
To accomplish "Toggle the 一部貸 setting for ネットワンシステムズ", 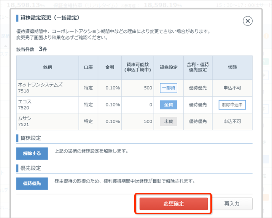I will [x=169, y=88].
